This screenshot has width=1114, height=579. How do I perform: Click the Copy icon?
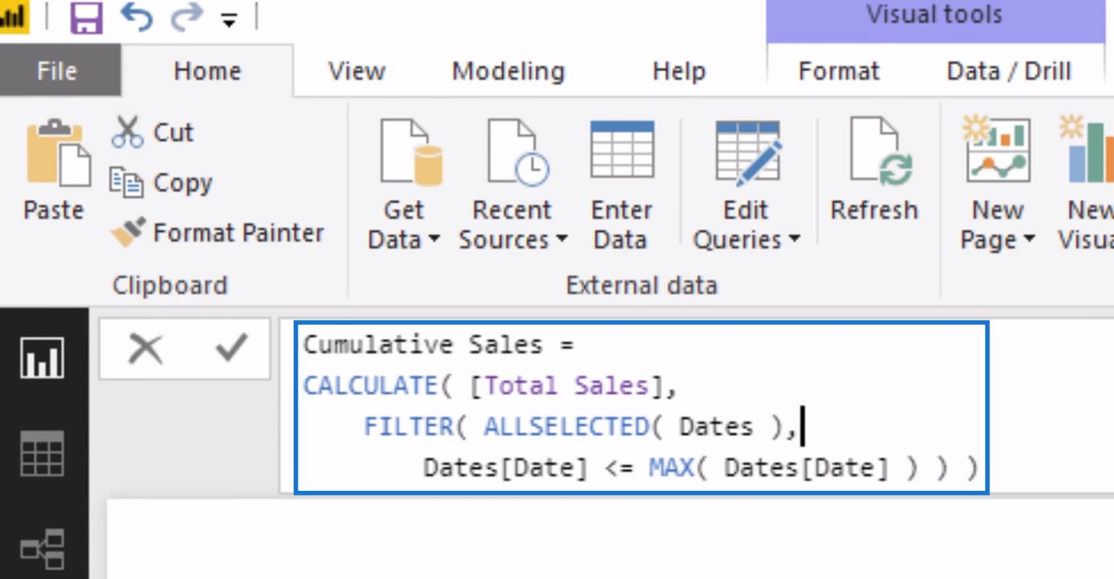click(126, 182)
